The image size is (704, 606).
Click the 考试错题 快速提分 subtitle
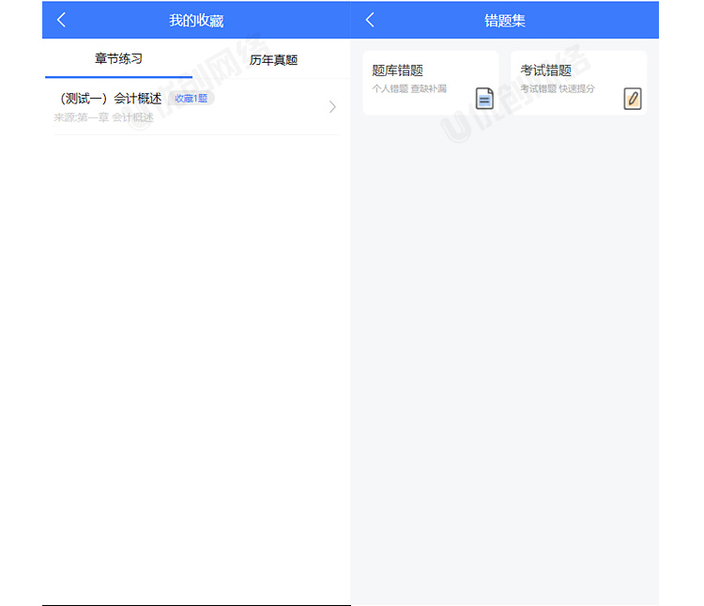[x=558, y=88]
